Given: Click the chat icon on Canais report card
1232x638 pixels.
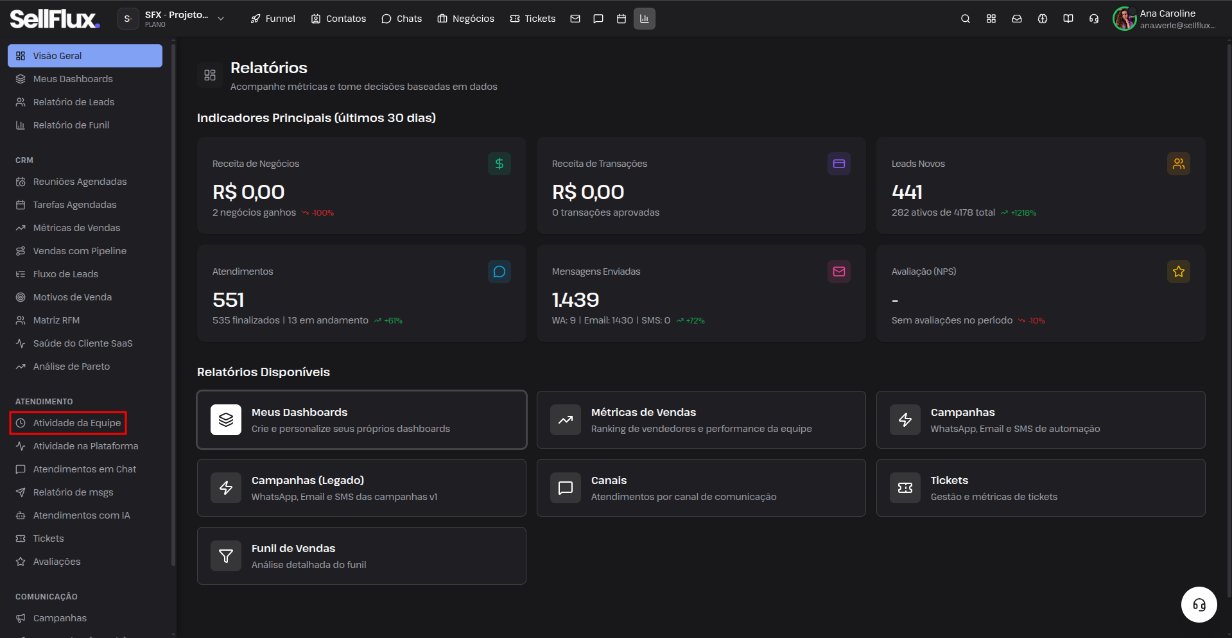Looking at the screenshot, I should point(566,488).
